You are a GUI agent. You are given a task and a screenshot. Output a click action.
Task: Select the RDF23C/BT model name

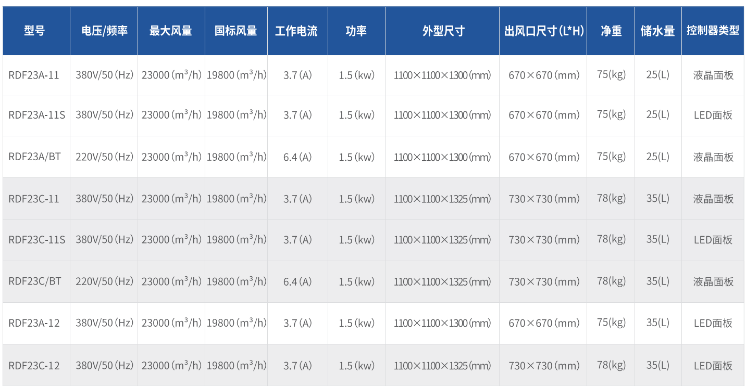34,281
